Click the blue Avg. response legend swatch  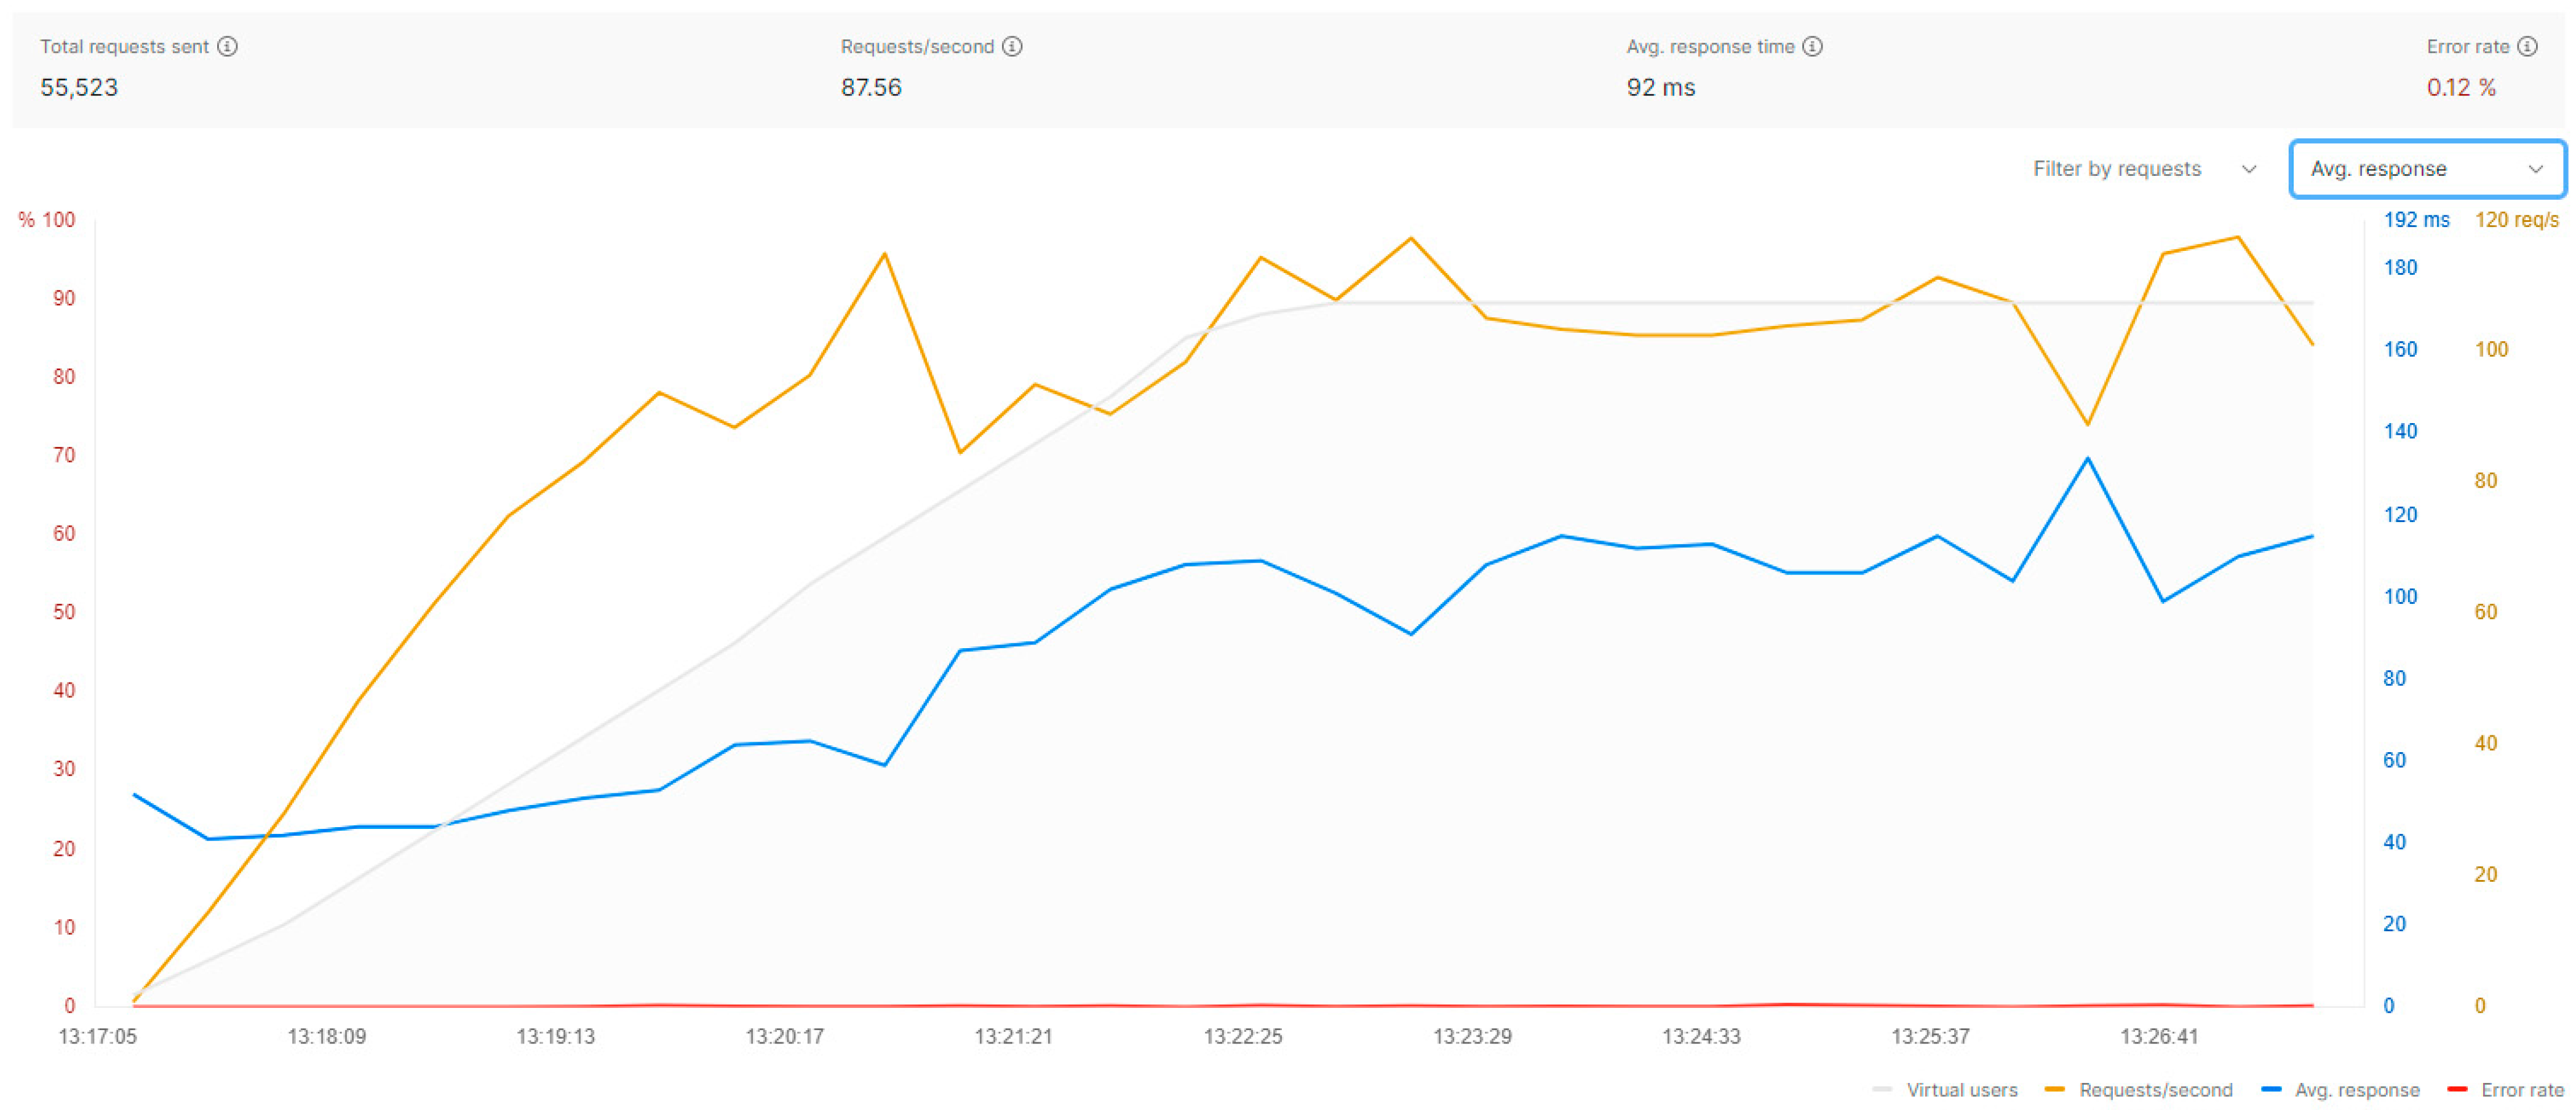click(2271, 1089)
